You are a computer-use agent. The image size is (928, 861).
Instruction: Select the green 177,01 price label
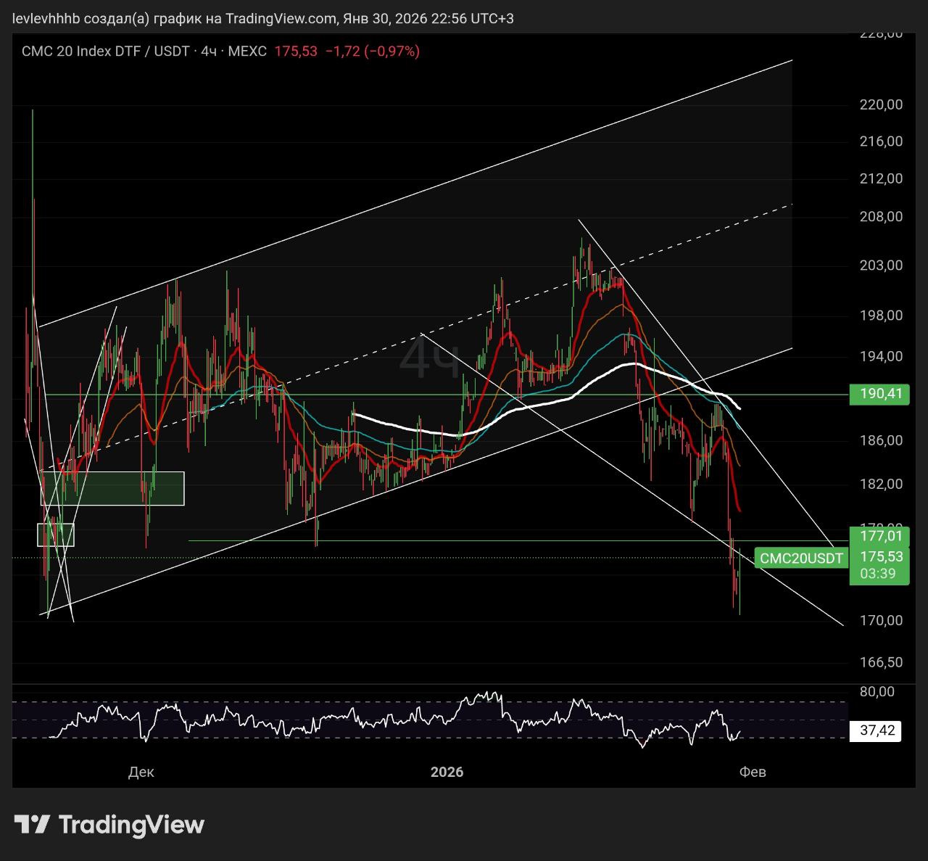[x=880, y=536]
